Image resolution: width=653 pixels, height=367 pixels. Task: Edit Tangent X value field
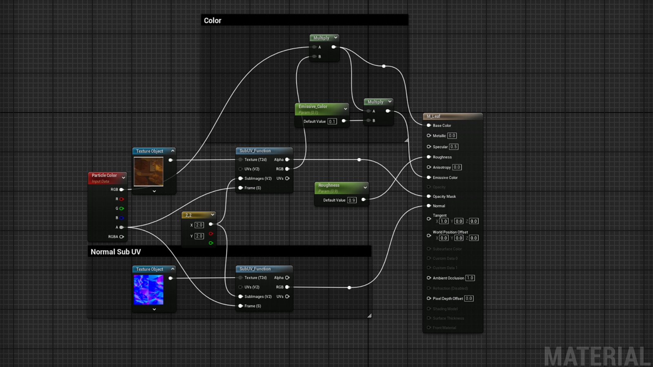pos(444,221)
